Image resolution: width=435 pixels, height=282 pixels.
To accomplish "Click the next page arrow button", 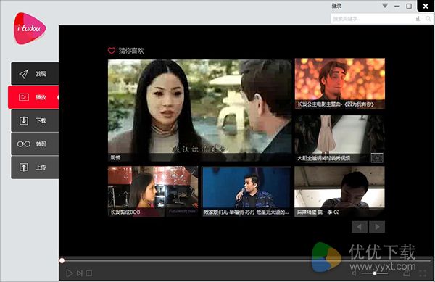I will pyautogui.click(x=377, y=227).
